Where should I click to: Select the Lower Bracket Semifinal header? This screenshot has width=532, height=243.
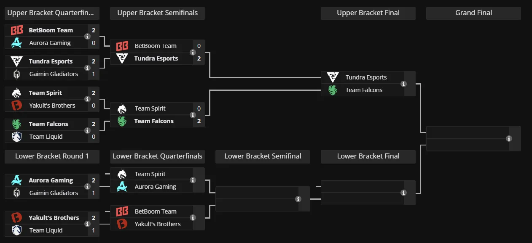[263, 156]
